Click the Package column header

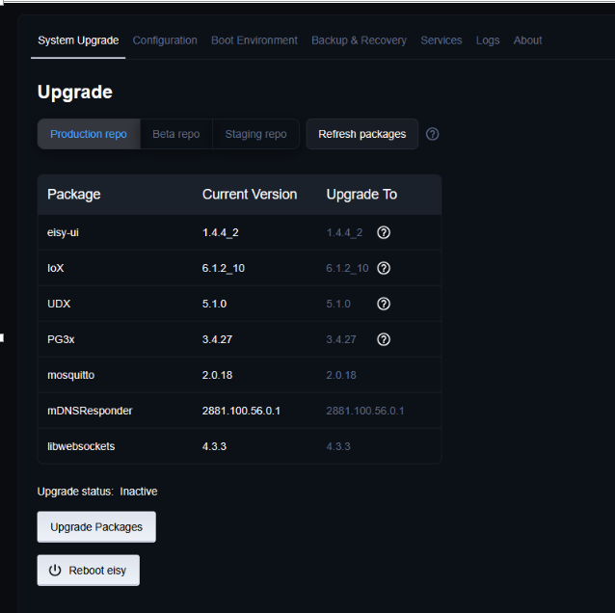(73, 195)
